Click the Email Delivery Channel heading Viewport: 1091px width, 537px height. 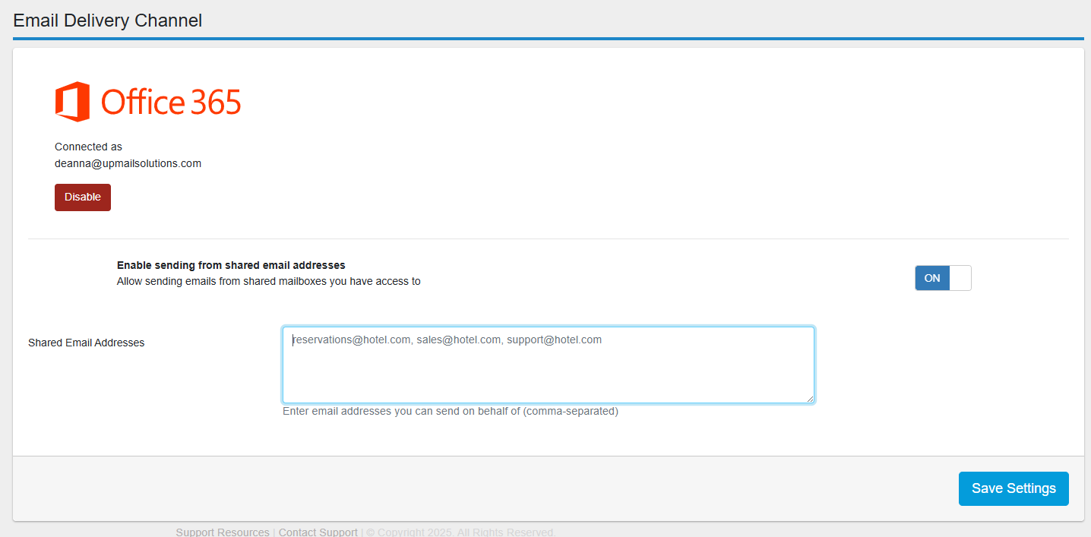pos(108,21)
